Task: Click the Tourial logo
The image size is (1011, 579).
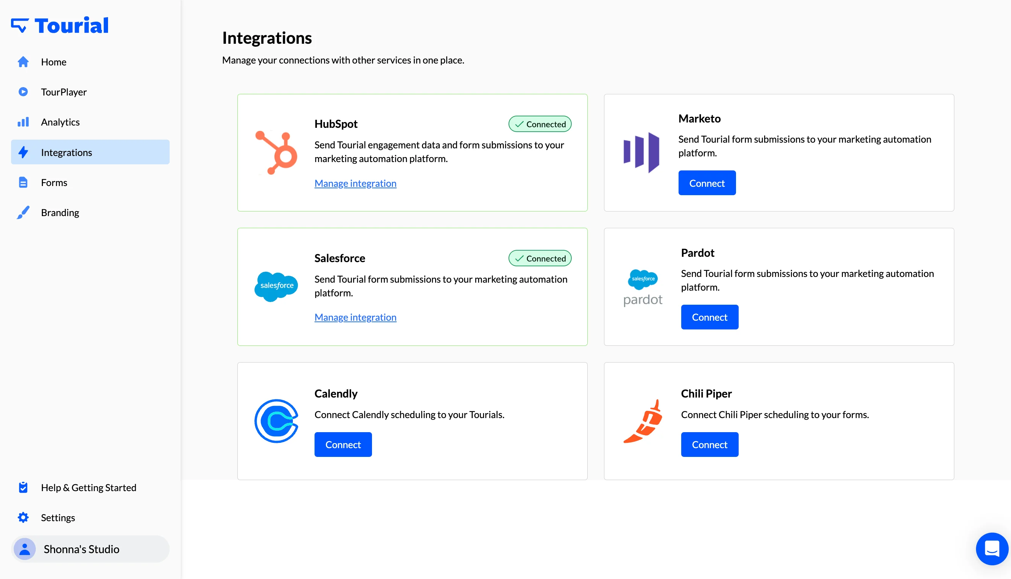Action: click(60, 25)
